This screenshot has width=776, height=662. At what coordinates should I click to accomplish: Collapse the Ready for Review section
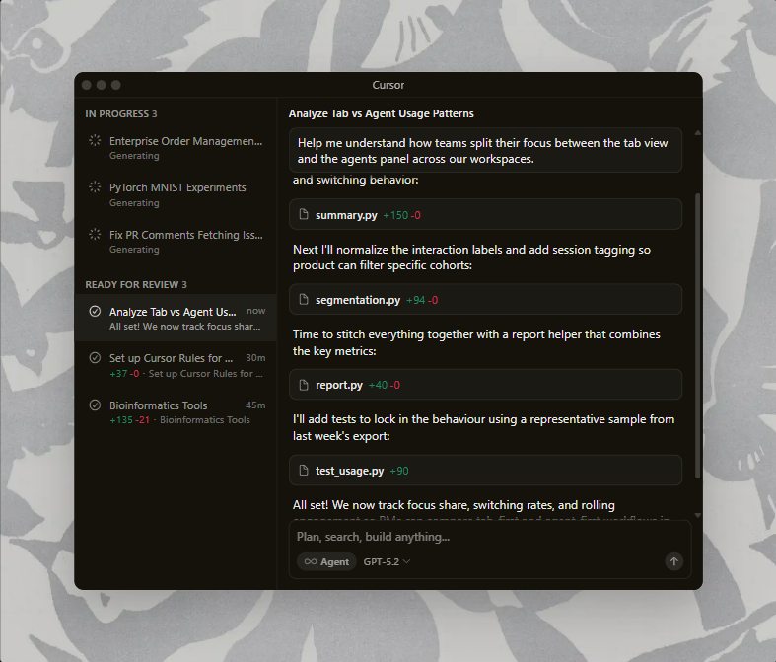tap(135, 285)
